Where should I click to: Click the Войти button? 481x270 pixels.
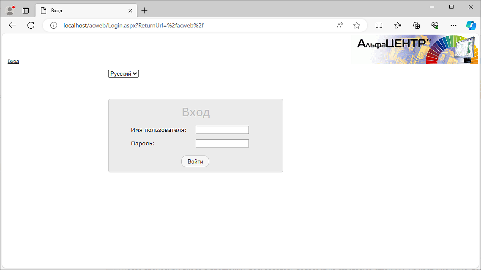195,161
